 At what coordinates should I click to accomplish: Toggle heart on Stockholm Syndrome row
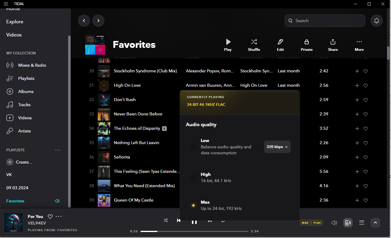pos(365,71)
